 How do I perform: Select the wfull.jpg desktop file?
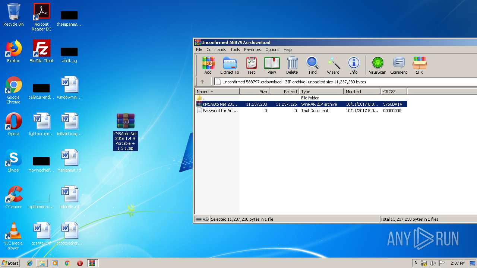[69, 54]
